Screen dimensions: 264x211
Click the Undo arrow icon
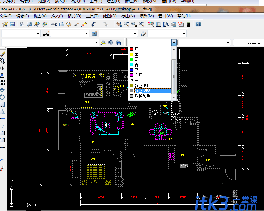point(94,24)
